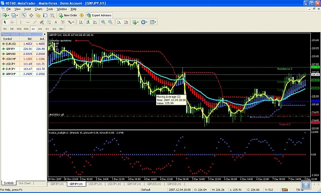This screenshot has height=193, width=321.
Task: Open the Indicators list dropdown
Action: (135, 22)
